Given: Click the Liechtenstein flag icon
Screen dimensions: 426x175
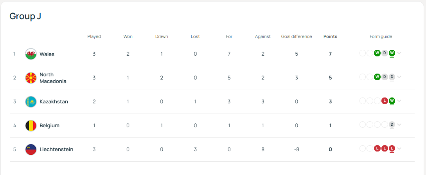Looking at the screenshot, I should coord(31,150).
